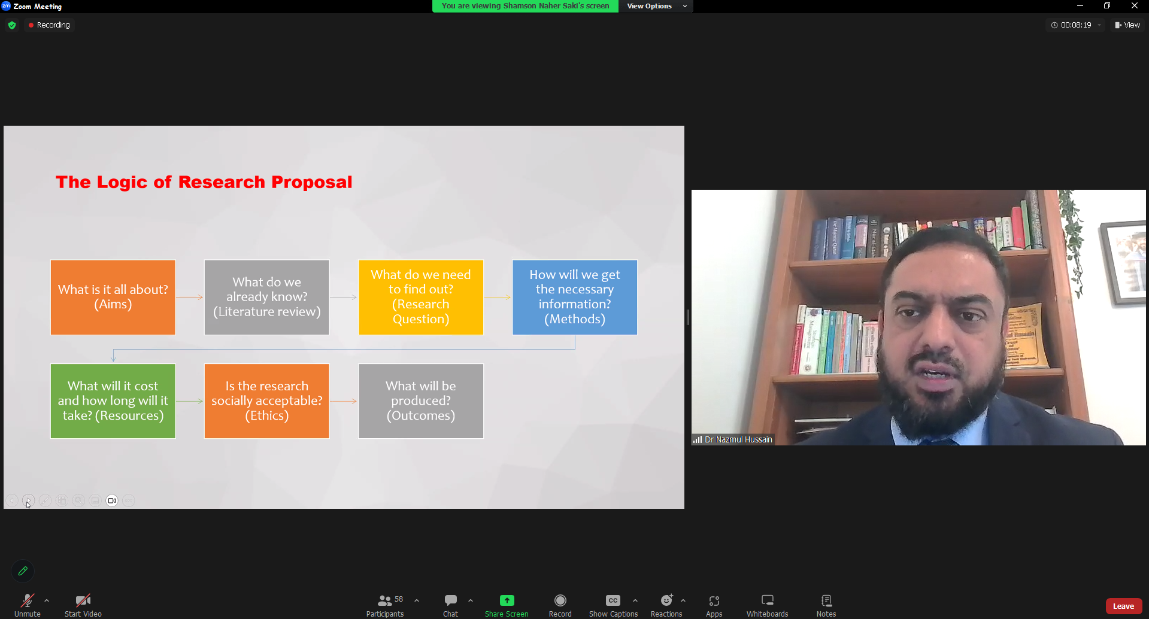Open the Chat panel
This screenshot has height=619, width=1149.
pyautogui.click(x=450, y=605)
